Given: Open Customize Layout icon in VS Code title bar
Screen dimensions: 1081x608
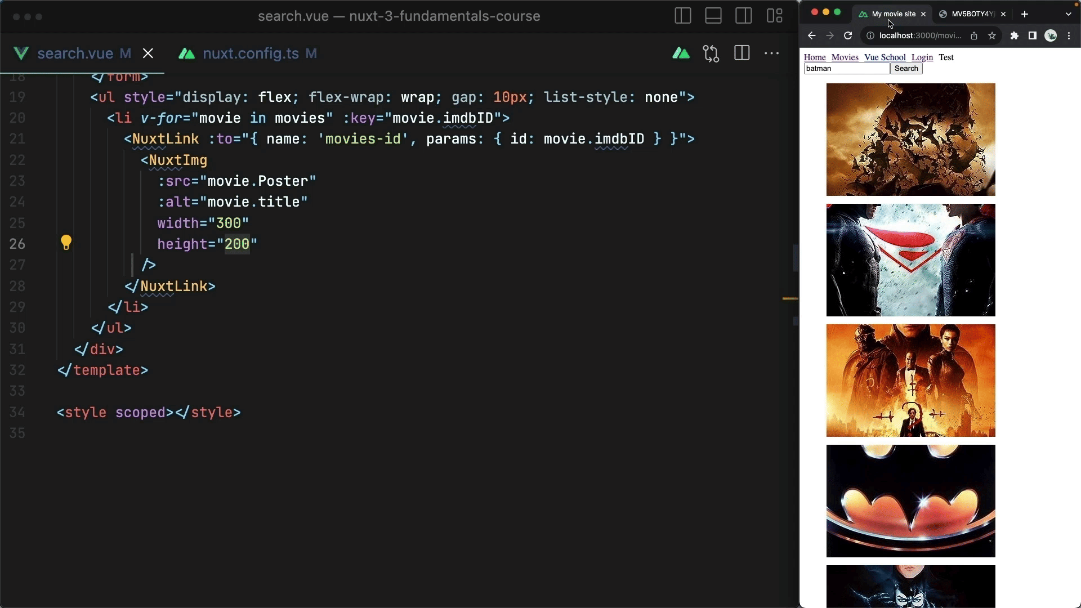Looking at the screenshot, I should (x=775, y=16).
